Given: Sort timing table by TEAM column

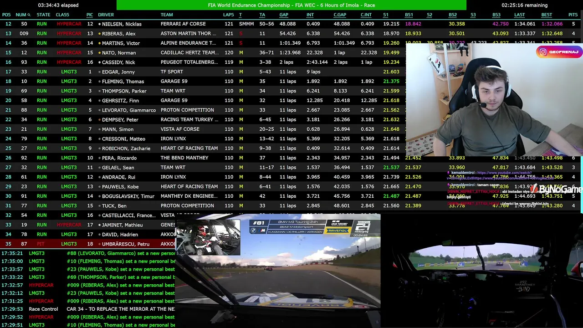Looking at the screenshot, I should [x=167, y=15].
